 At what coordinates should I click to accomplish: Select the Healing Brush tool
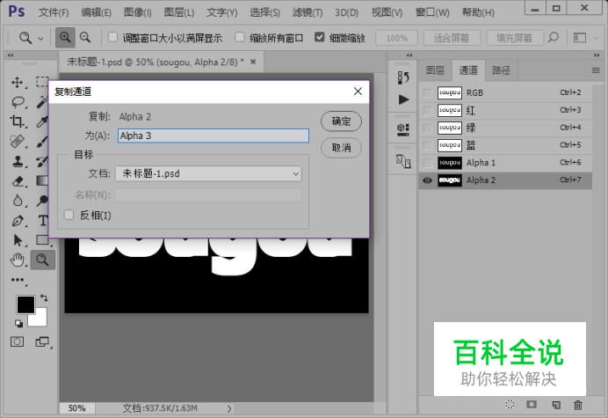17,142
